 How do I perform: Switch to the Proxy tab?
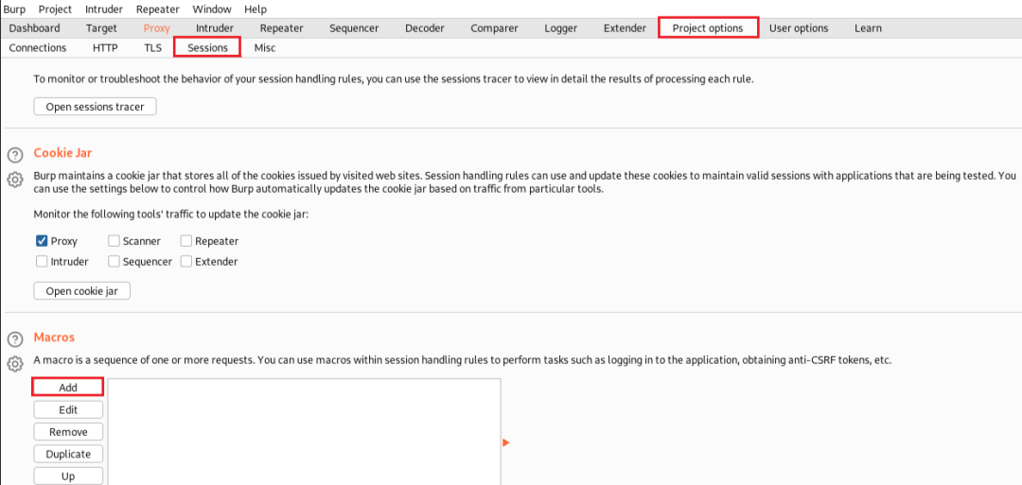(x=156, y=28)
